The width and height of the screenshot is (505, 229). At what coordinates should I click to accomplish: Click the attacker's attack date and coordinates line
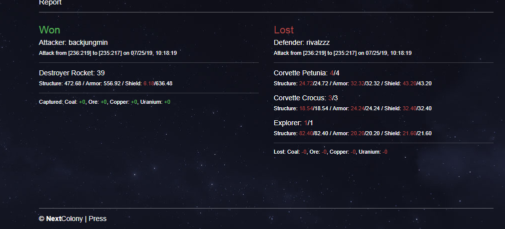point(108,53)
